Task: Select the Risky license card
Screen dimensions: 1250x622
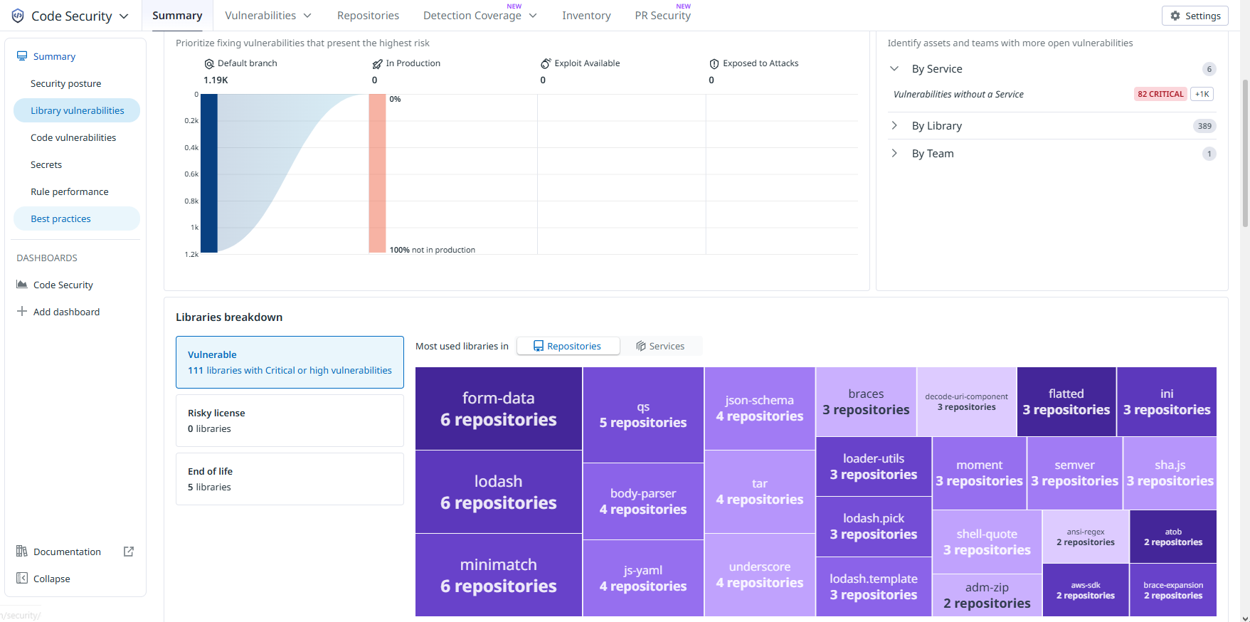Action: tap(290, 421)
